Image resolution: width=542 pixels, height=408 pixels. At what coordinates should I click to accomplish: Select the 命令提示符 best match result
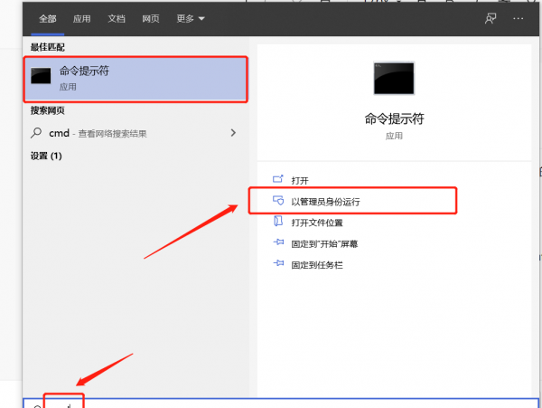click(135, 80)
